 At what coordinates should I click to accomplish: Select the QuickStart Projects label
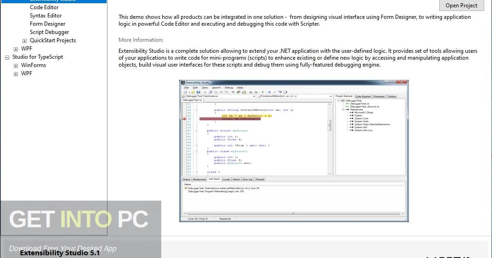[x=53, y=40]
